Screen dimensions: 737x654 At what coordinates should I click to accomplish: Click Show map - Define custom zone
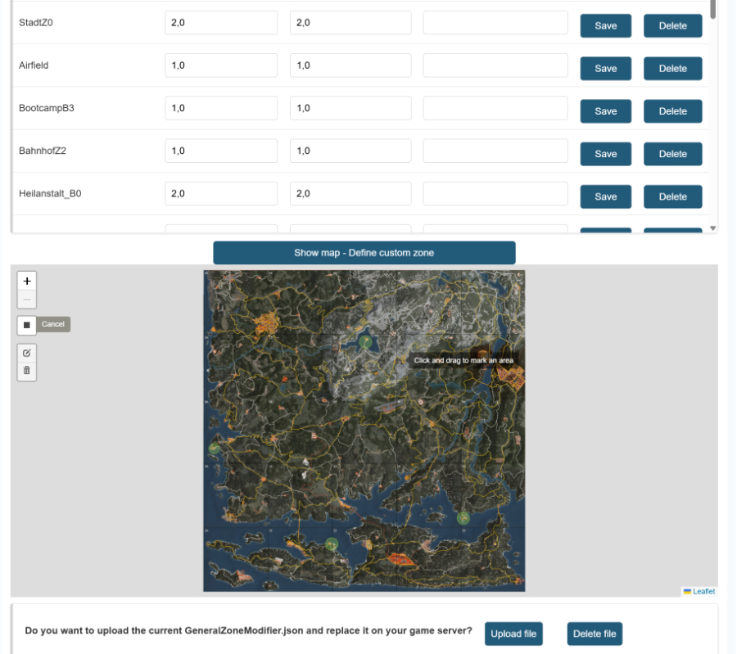(364, 252)
